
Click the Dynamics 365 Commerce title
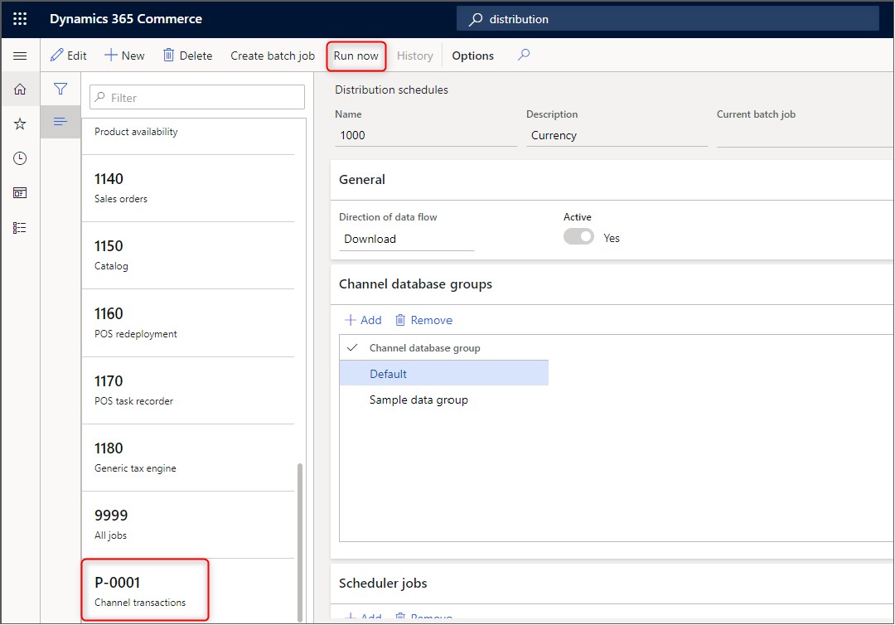click(126, 19)
